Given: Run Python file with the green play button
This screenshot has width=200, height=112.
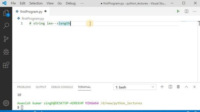Looking at the screenshot, I should (x=178, y=11).
